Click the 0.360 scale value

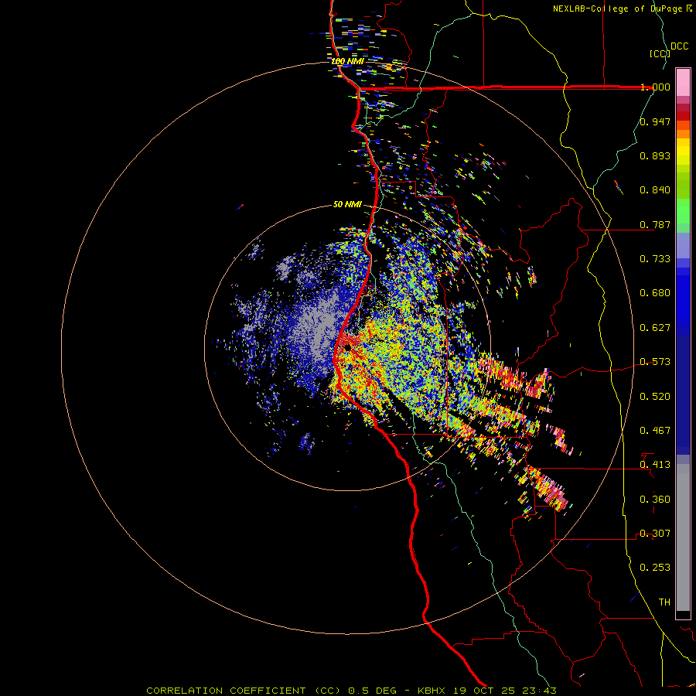click(655, 500)
